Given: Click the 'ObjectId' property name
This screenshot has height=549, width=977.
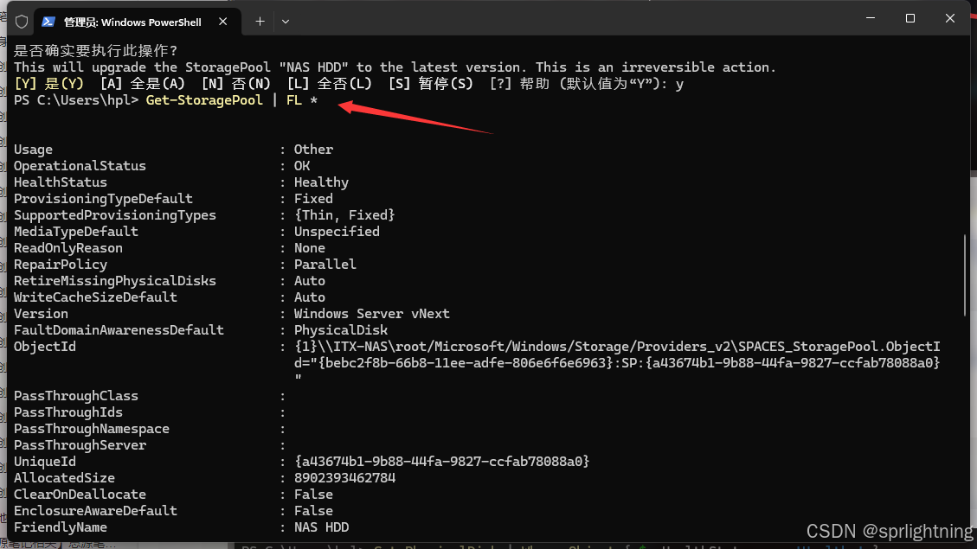Looking at the screenshot, I should click(x=45, y=346).
